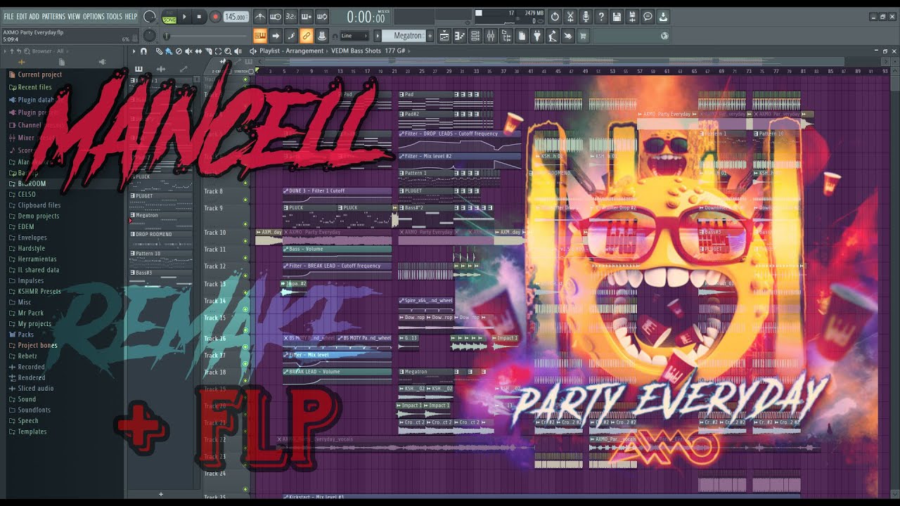This screenshot has width=900, height=506.
Task: Click the download content library icon
Action: point(663,17)
